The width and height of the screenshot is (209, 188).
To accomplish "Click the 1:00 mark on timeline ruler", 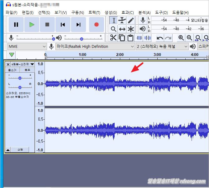I will point(82,55).
